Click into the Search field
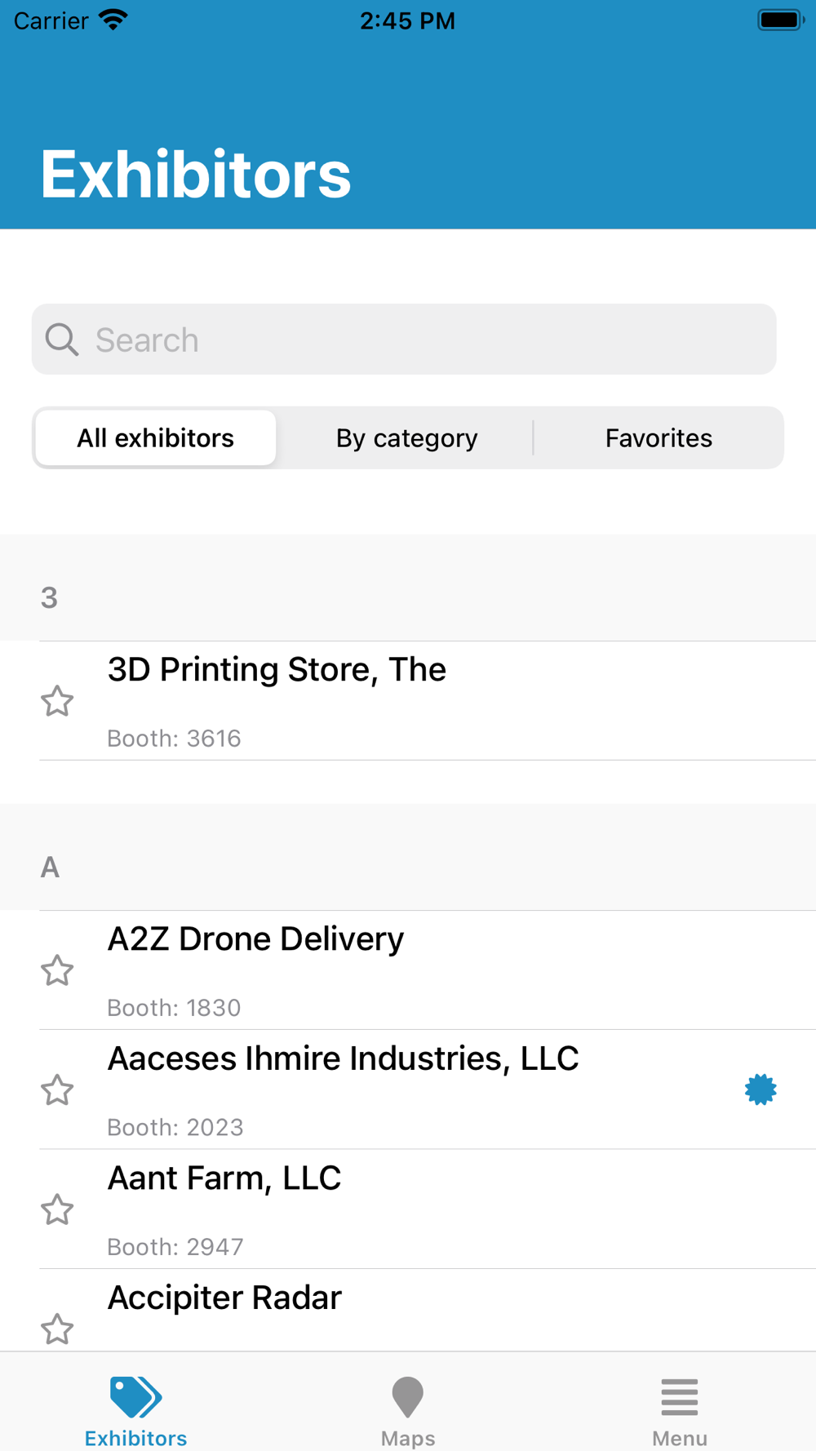Image resolution: width=816 pixels, height=1451 pixels. tap(424, 339)
